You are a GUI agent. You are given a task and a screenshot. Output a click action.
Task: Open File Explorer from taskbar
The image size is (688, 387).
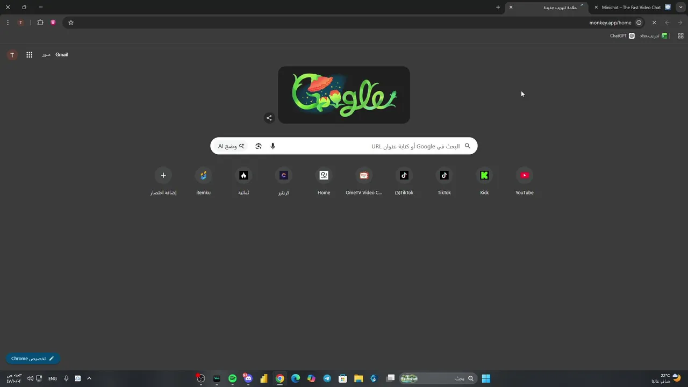[359, 378]
